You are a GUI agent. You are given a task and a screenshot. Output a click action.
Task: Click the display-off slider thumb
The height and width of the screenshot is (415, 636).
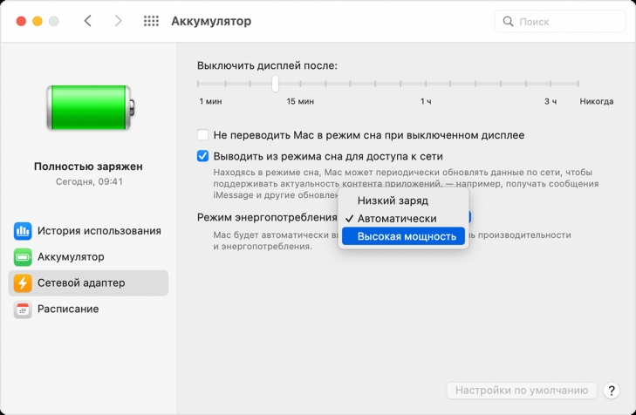(275, 84)
